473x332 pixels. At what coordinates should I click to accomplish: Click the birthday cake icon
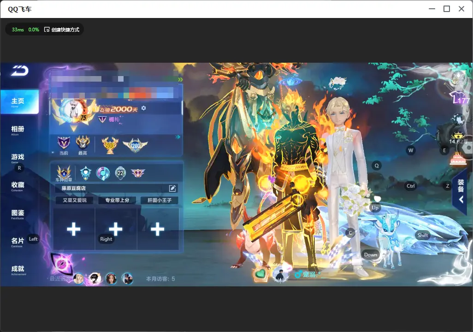[458, 159]
